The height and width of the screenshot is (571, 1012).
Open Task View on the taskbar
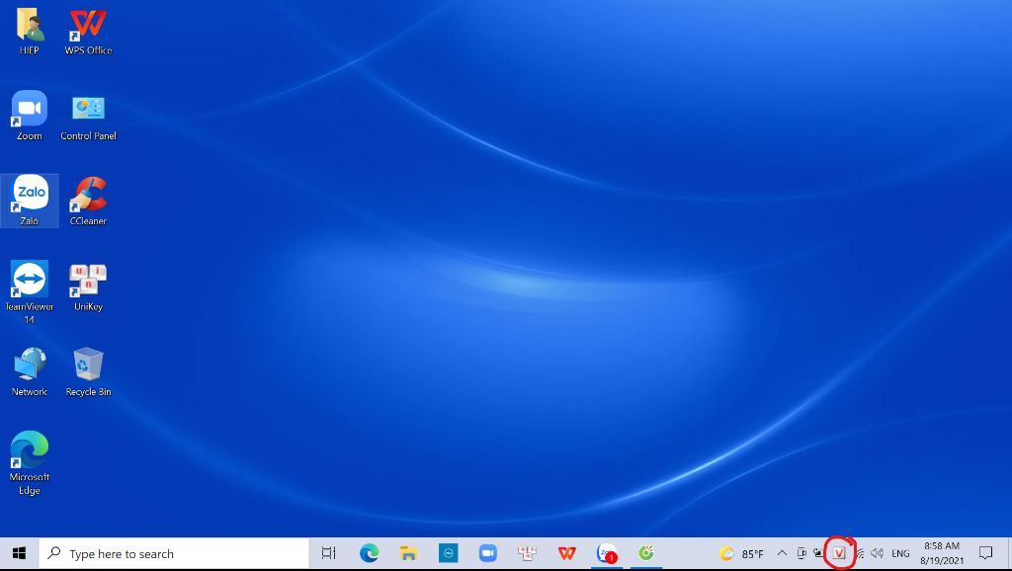[329, 553]
